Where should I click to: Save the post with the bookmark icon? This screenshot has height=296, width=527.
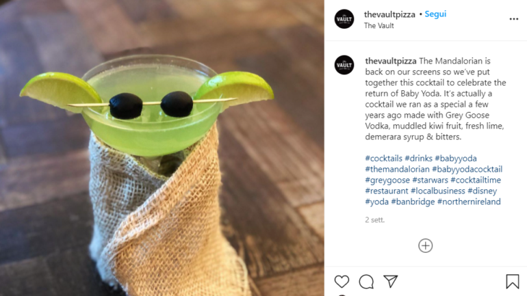point(513,281)
